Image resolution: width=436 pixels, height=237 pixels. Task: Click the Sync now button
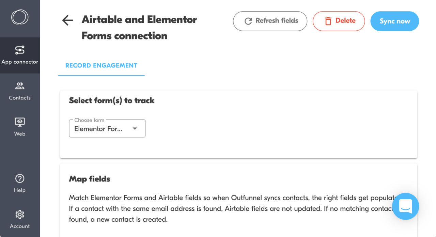click(394, 21)
